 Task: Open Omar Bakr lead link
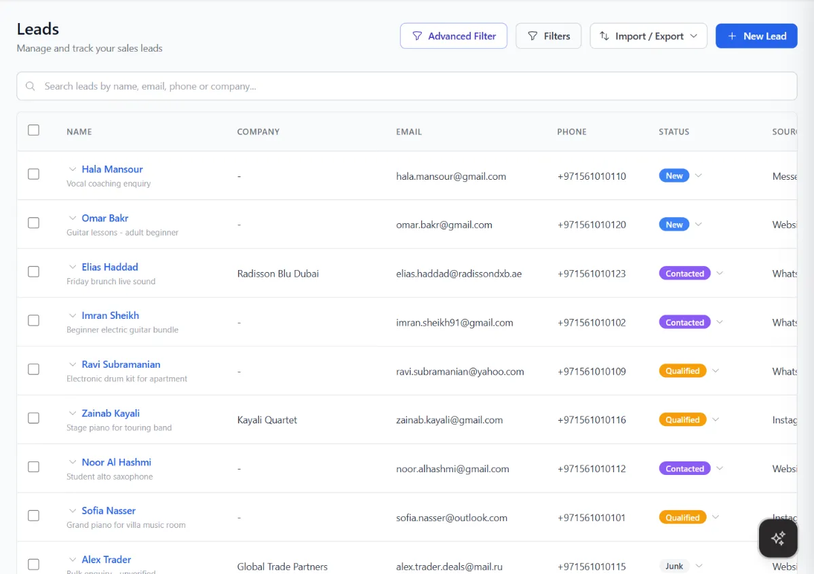[x=105, y=218]
